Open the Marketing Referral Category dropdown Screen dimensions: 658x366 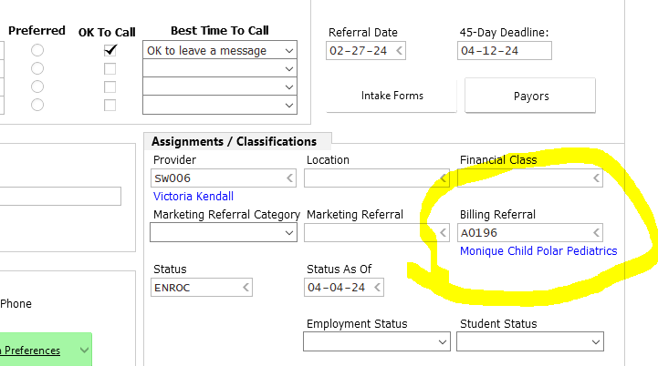tap(290, 233)
